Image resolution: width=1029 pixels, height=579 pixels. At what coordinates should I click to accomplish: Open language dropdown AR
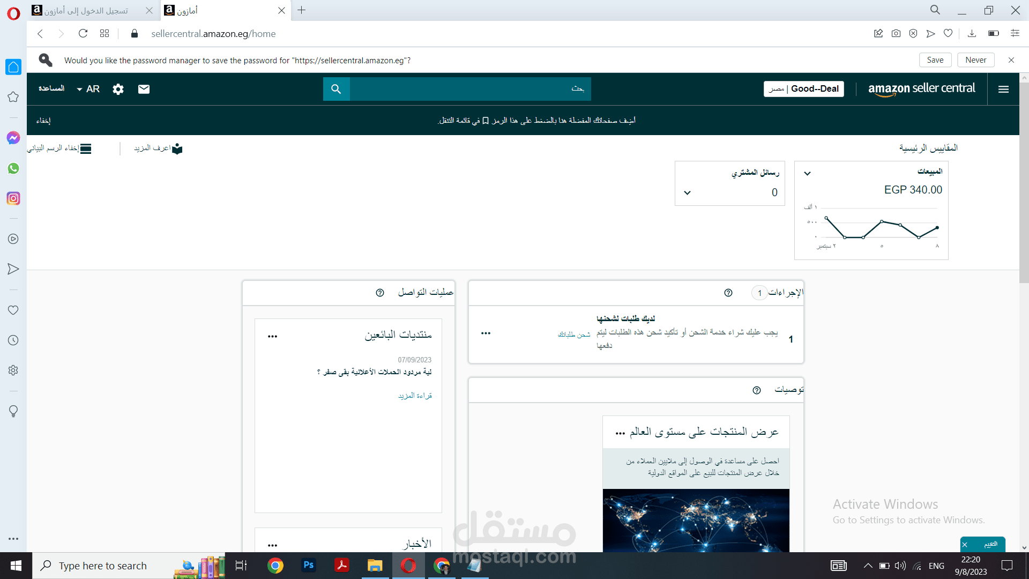(x=88, y=89)
